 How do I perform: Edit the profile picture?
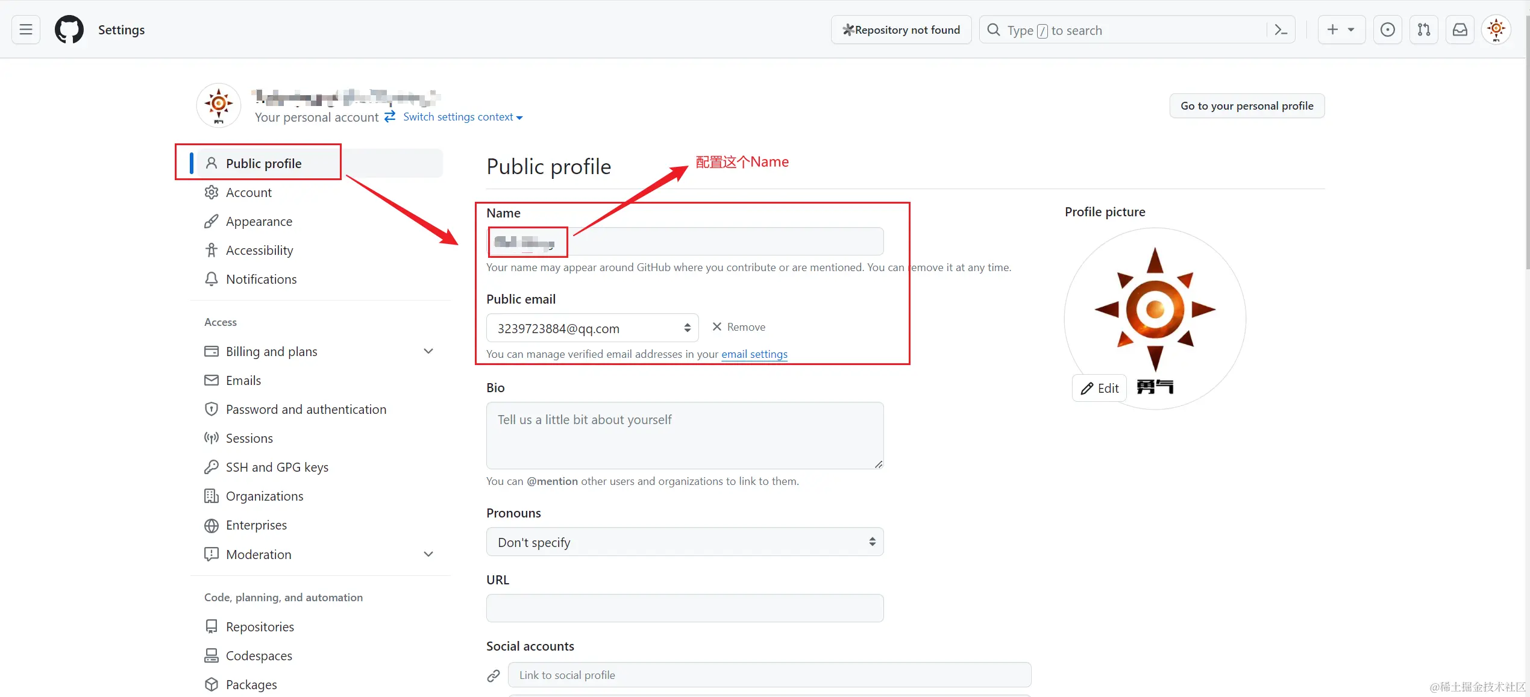[x=1100, y=389]
